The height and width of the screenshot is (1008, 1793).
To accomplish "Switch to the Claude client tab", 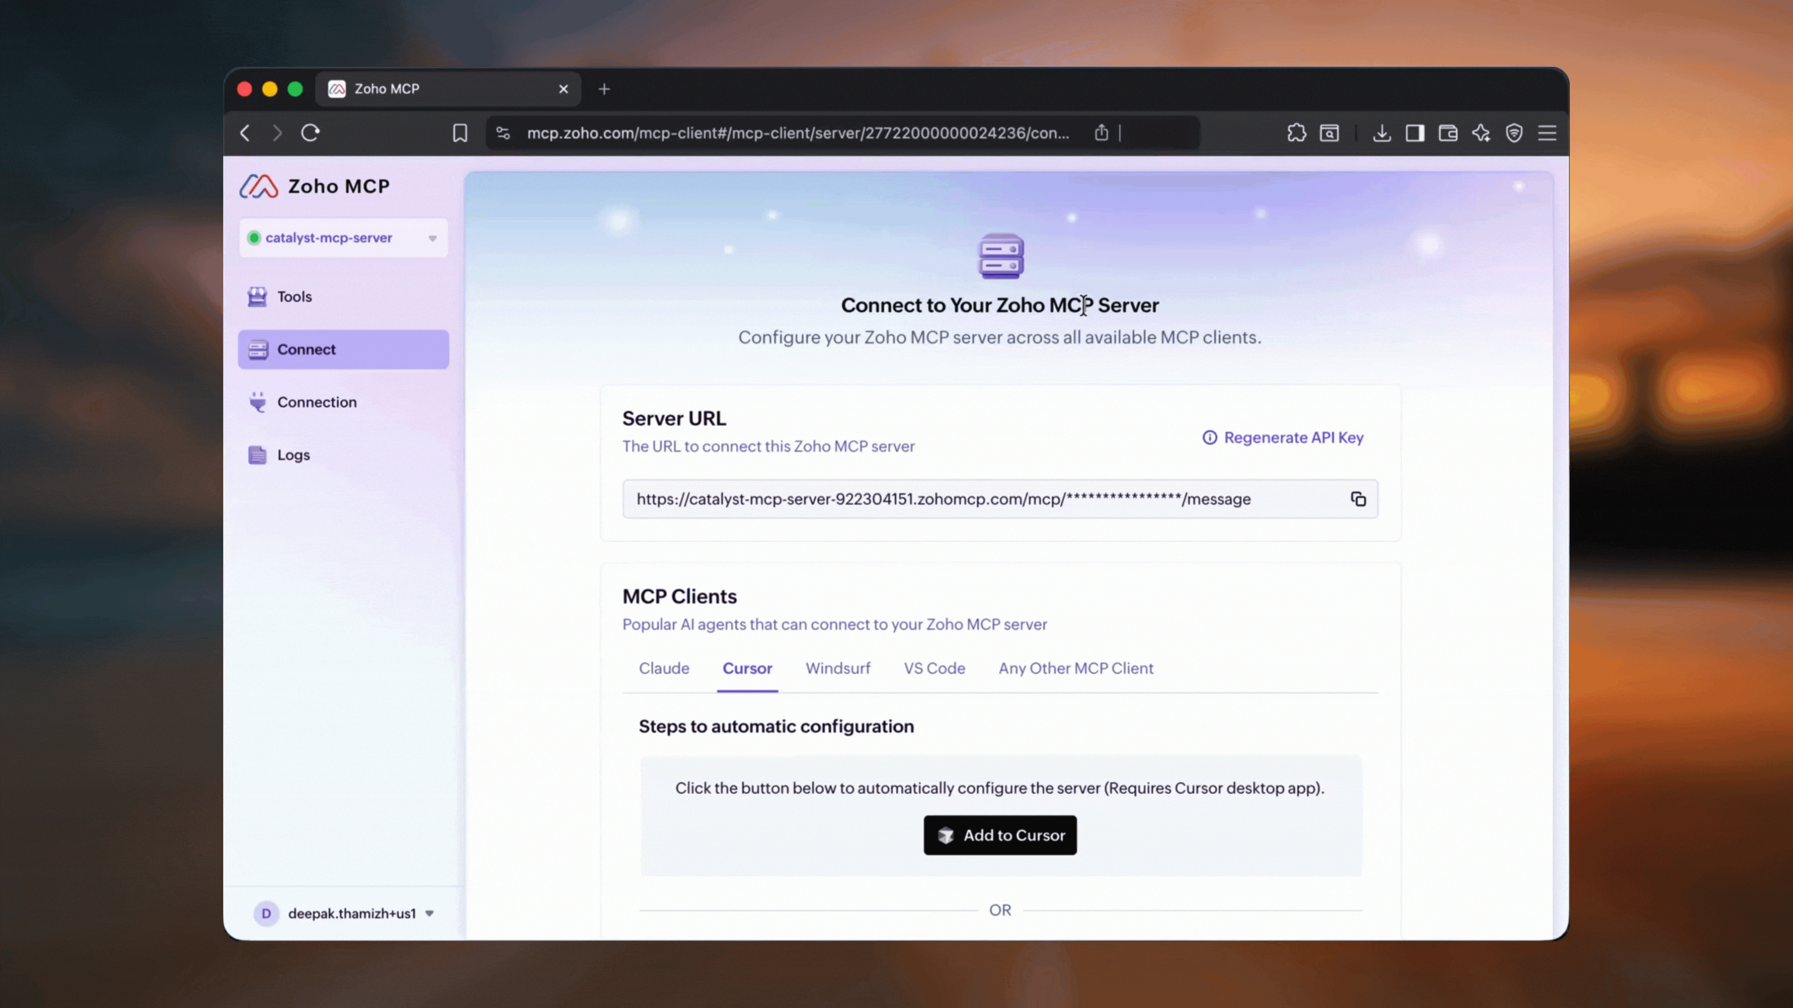I will 664,669.
